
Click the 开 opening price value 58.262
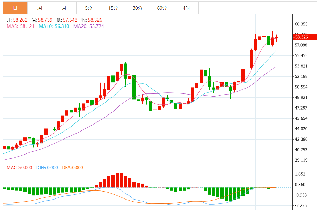(x=21, y=20)
